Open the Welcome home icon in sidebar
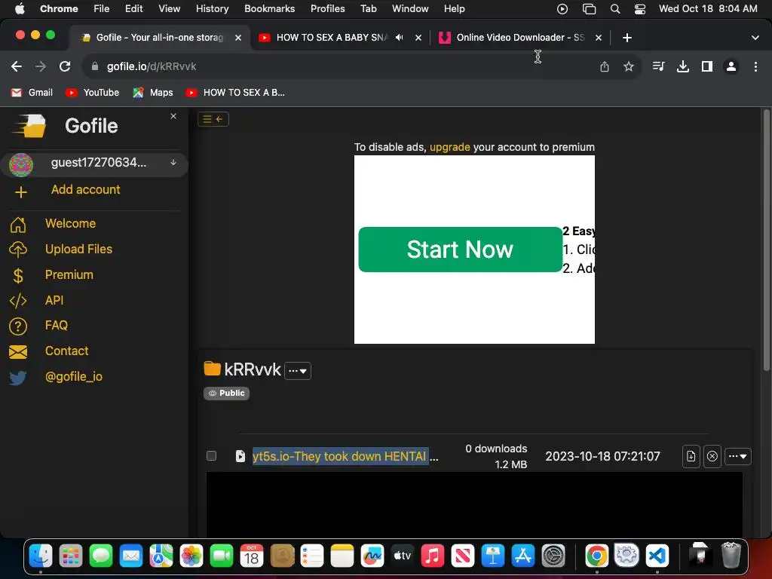 18,224
